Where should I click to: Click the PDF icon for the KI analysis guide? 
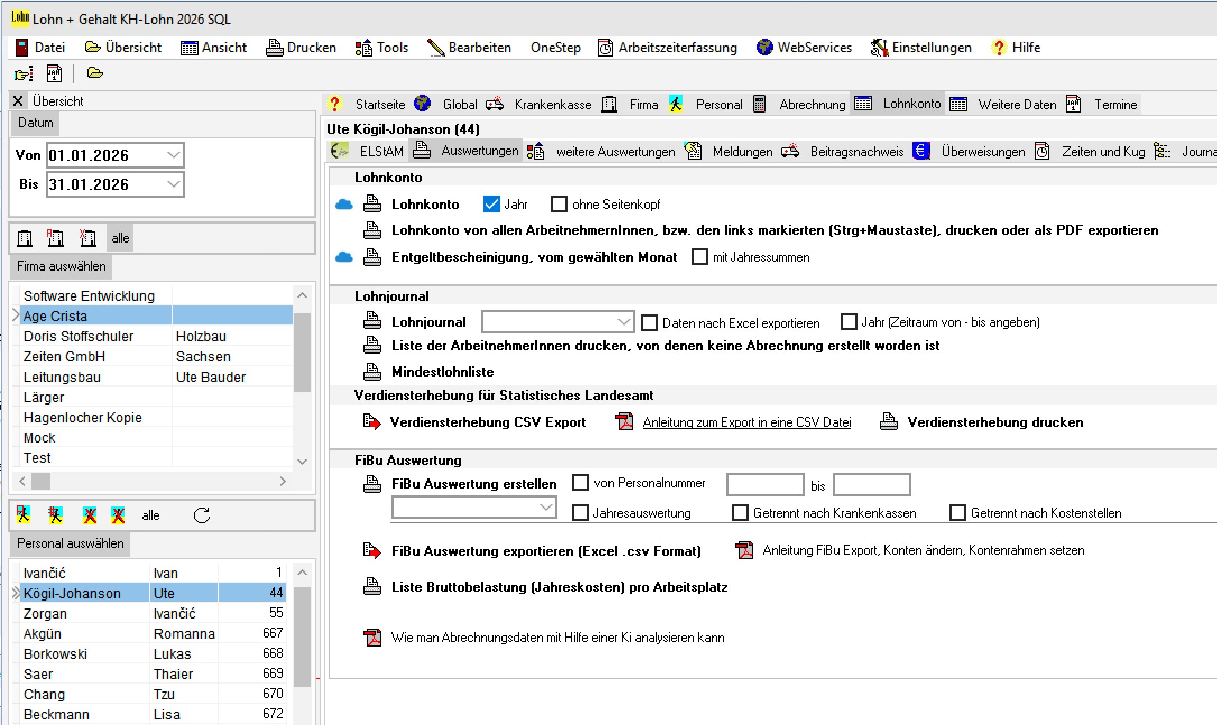[372, 638]
